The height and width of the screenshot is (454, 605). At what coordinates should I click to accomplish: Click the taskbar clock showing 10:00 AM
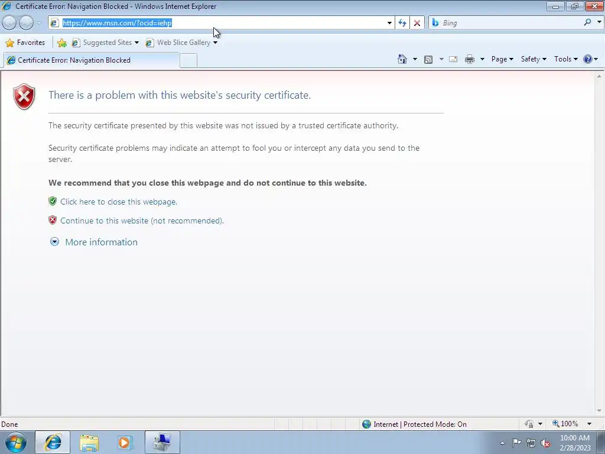575,442
